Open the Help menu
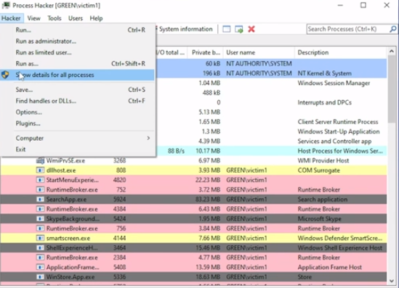 pos(96,18)
